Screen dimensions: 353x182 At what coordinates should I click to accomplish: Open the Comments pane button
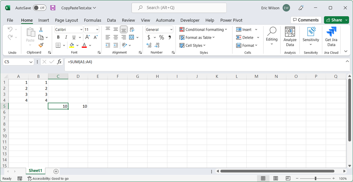306,20
